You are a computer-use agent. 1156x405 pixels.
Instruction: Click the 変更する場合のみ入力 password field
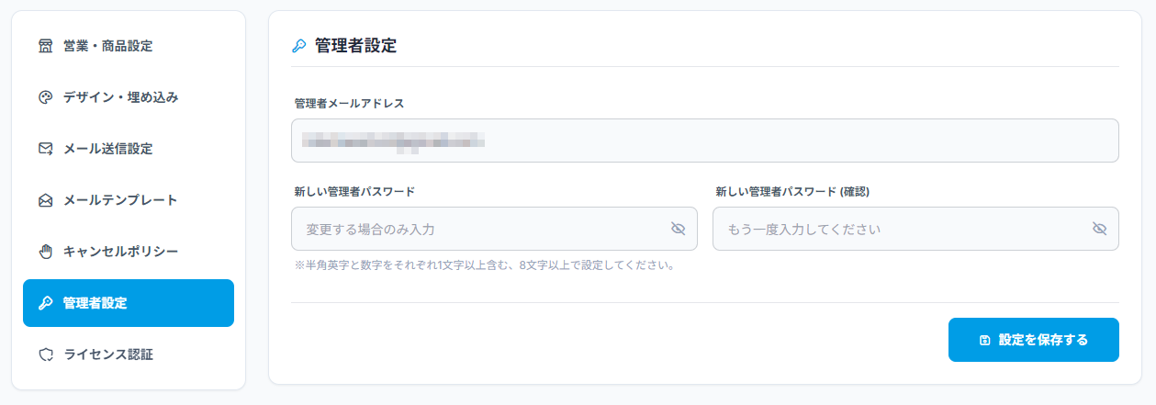pos(494,229)
